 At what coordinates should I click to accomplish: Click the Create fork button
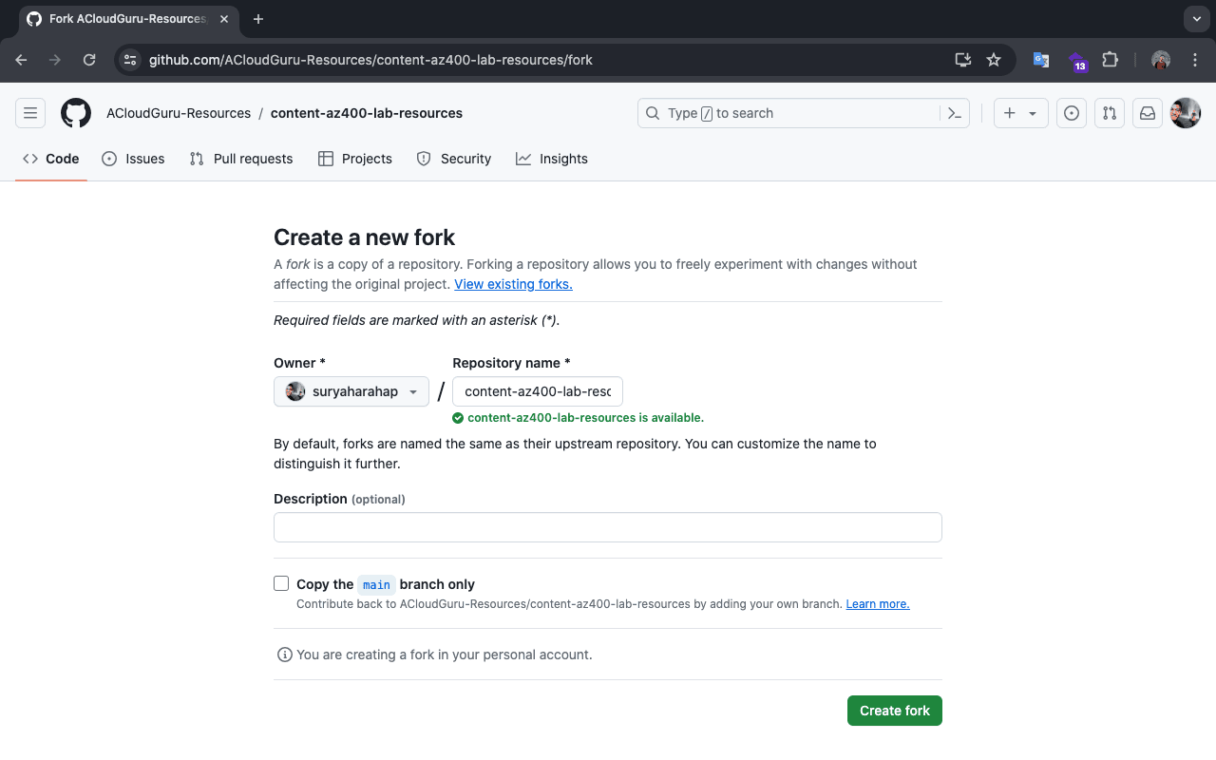(895, 711)
